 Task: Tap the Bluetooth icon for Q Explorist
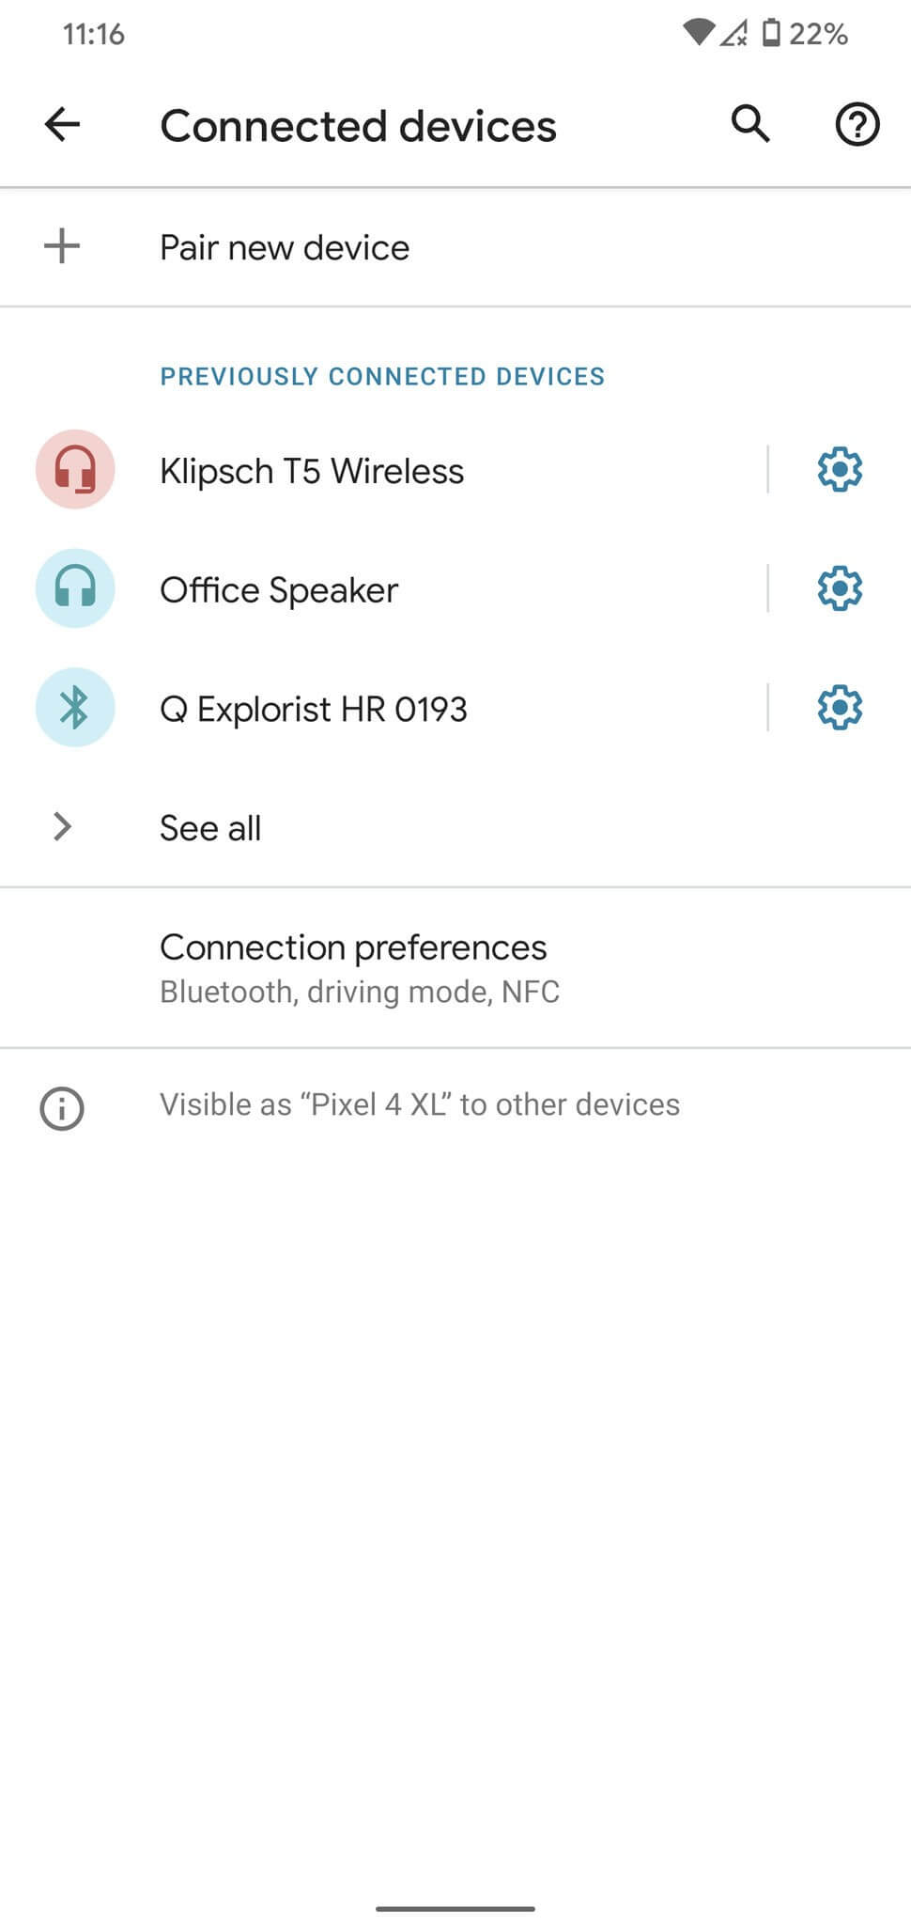click(75, 707)
